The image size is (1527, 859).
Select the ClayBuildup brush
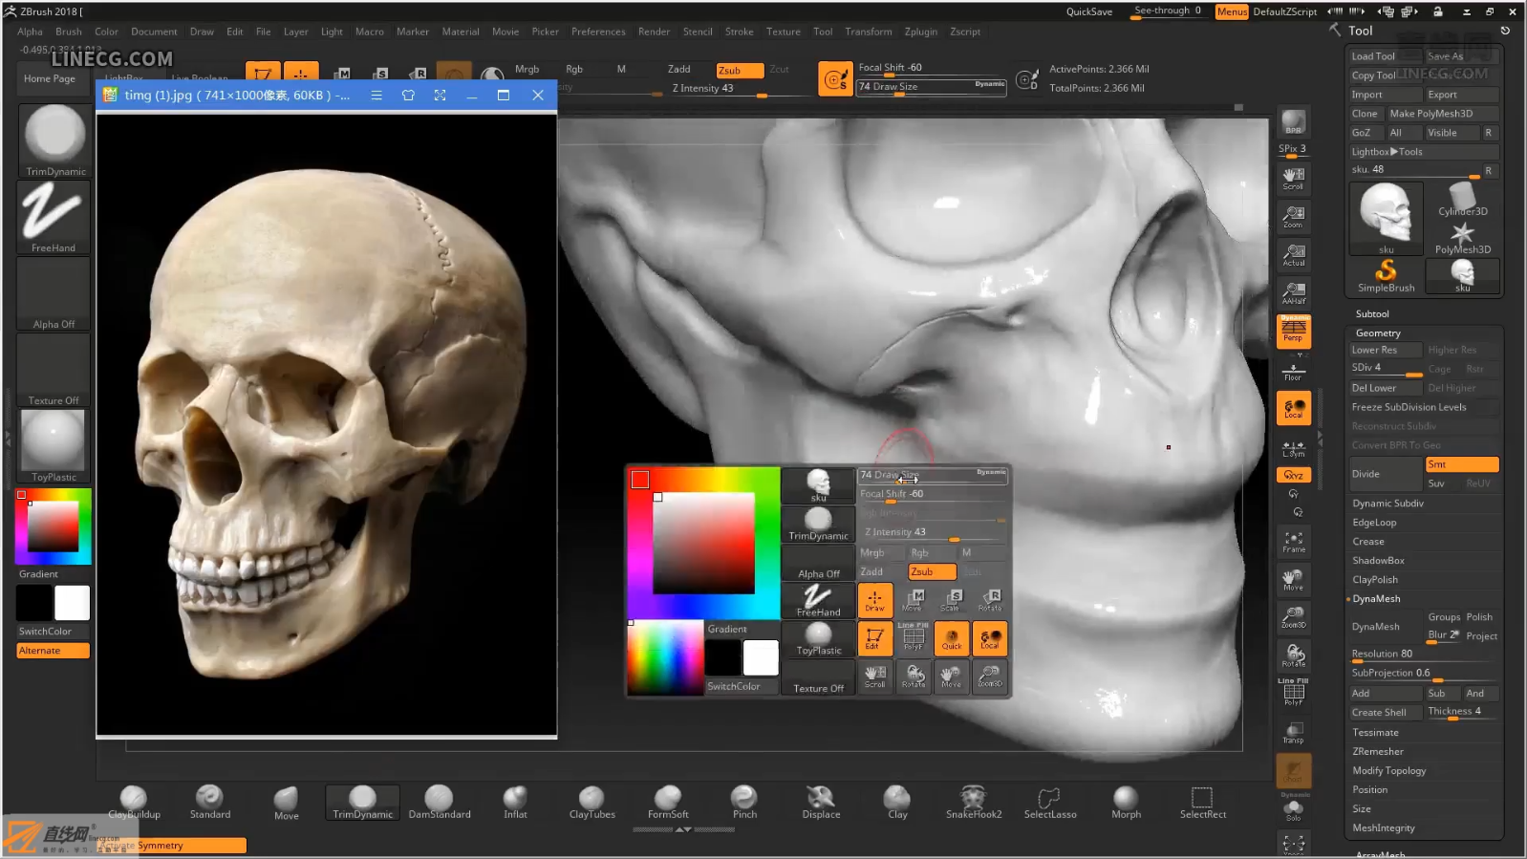[134, 803]
